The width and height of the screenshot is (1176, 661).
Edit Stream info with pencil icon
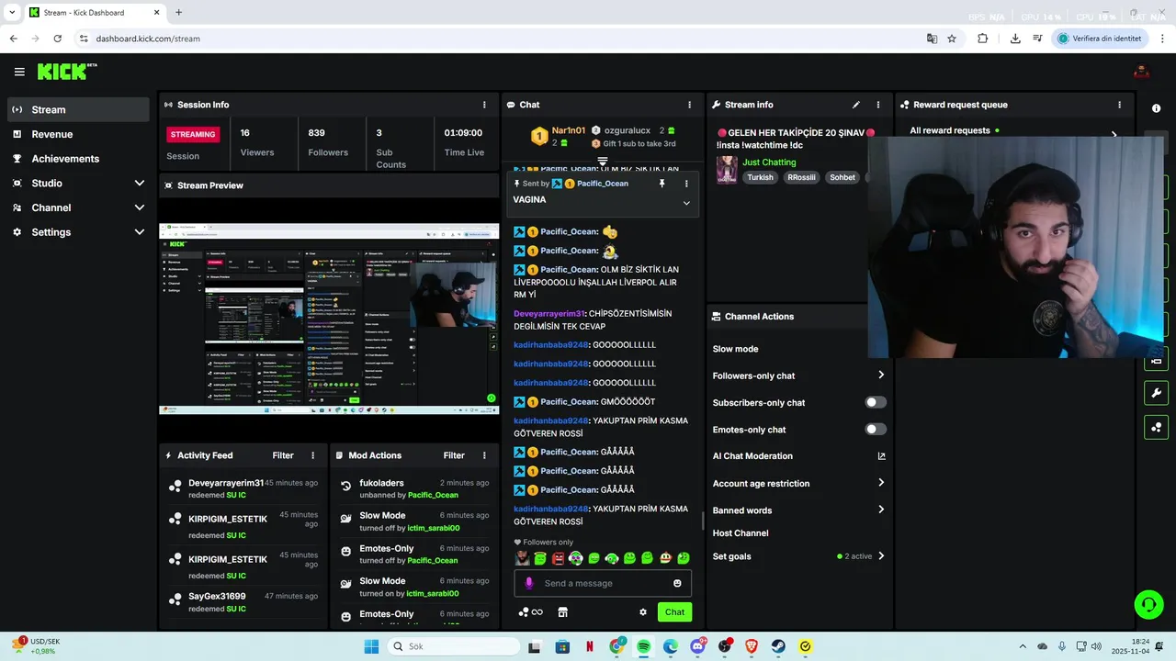pos(856,105)
